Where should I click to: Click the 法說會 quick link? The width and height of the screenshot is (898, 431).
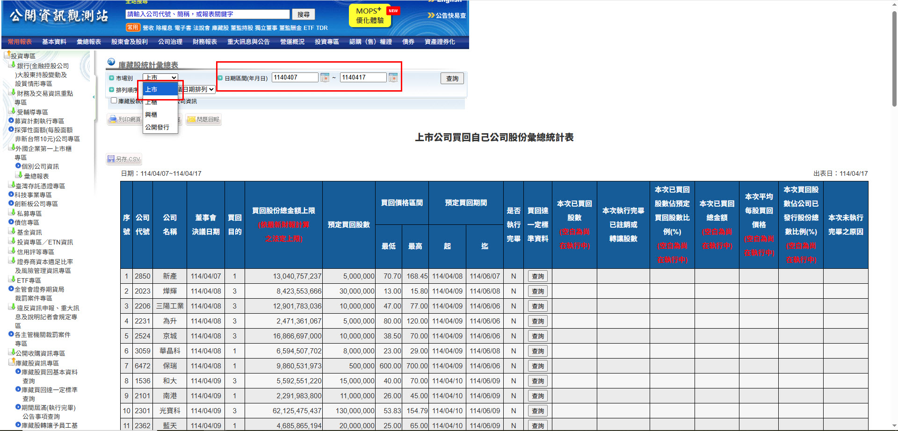coord(202,28)
